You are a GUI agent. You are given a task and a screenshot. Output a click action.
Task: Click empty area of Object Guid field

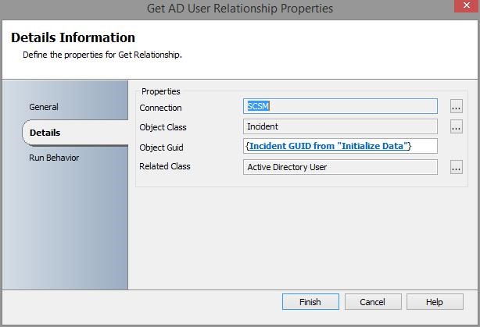(x=424, y=146)
